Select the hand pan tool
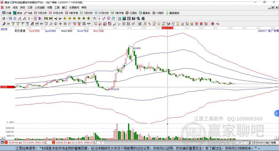The image size is (279, 151). (x=95, y=19)
